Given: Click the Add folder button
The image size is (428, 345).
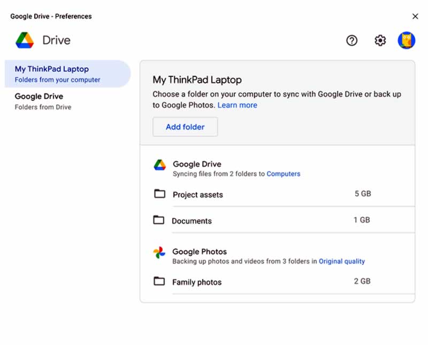Looking at the screenshot, I should click(x=185, y=127).
